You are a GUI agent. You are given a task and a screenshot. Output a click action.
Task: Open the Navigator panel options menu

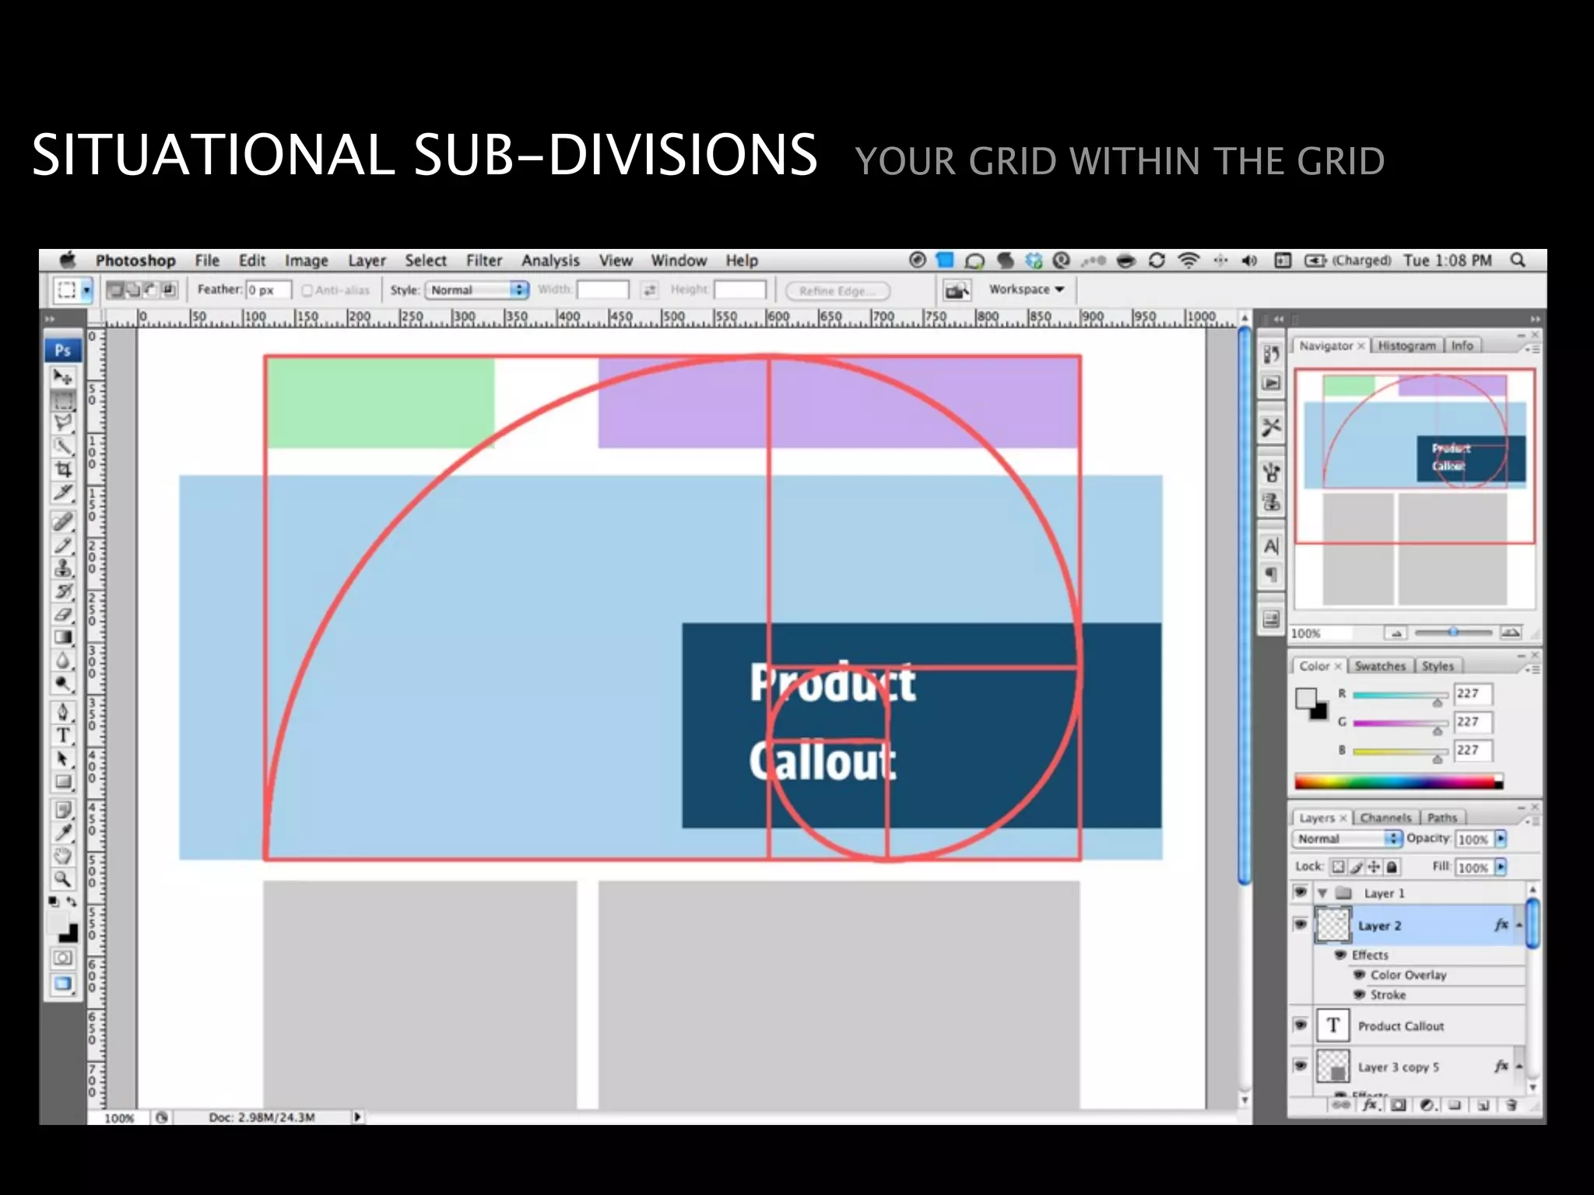(x=1532, y=349)
